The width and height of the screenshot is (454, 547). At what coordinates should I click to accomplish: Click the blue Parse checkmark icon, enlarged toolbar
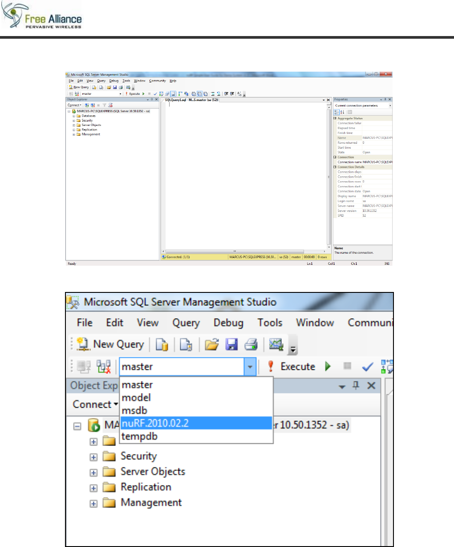(x=368, y=367)
